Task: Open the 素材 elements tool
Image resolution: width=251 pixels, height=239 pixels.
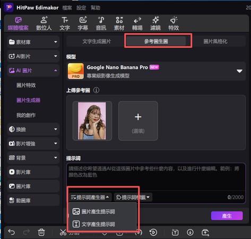Action: tap(119, 24)
